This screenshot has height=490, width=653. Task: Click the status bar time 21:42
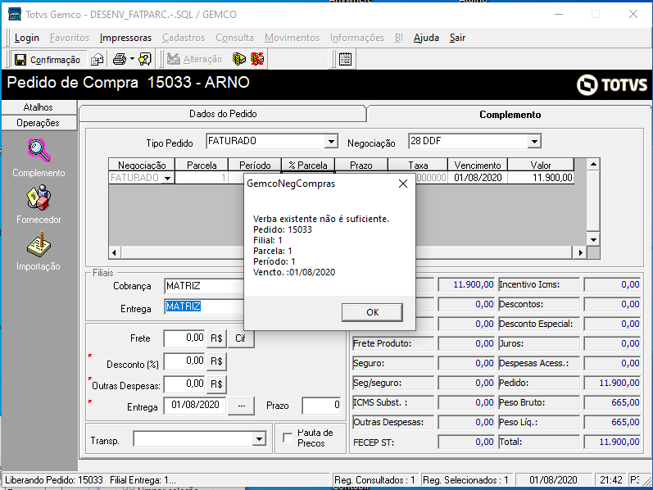click(611, 480)
